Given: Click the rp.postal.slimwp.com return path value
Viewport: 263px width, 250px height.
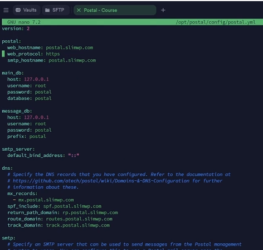Looking at the screenshot, I should (90, 213).
